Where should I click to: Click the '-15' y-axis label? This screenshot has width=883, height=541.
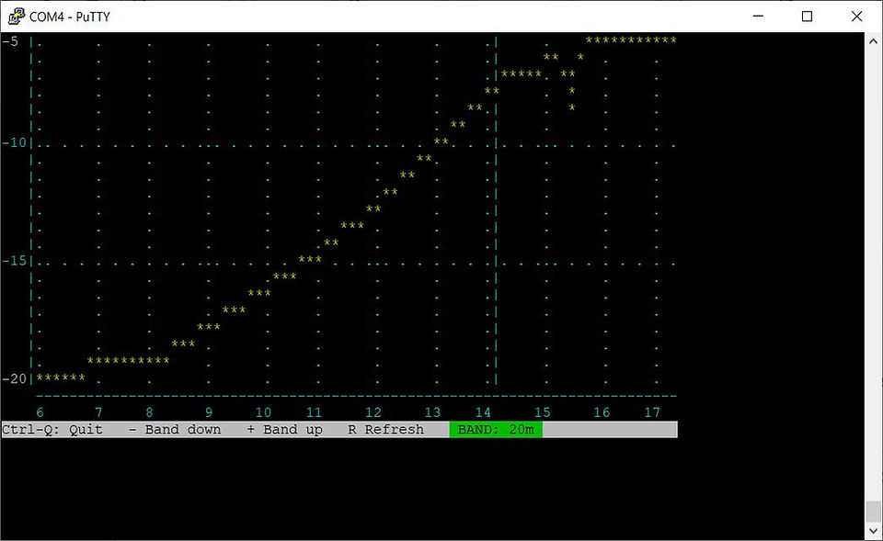[x=14, y=260]
